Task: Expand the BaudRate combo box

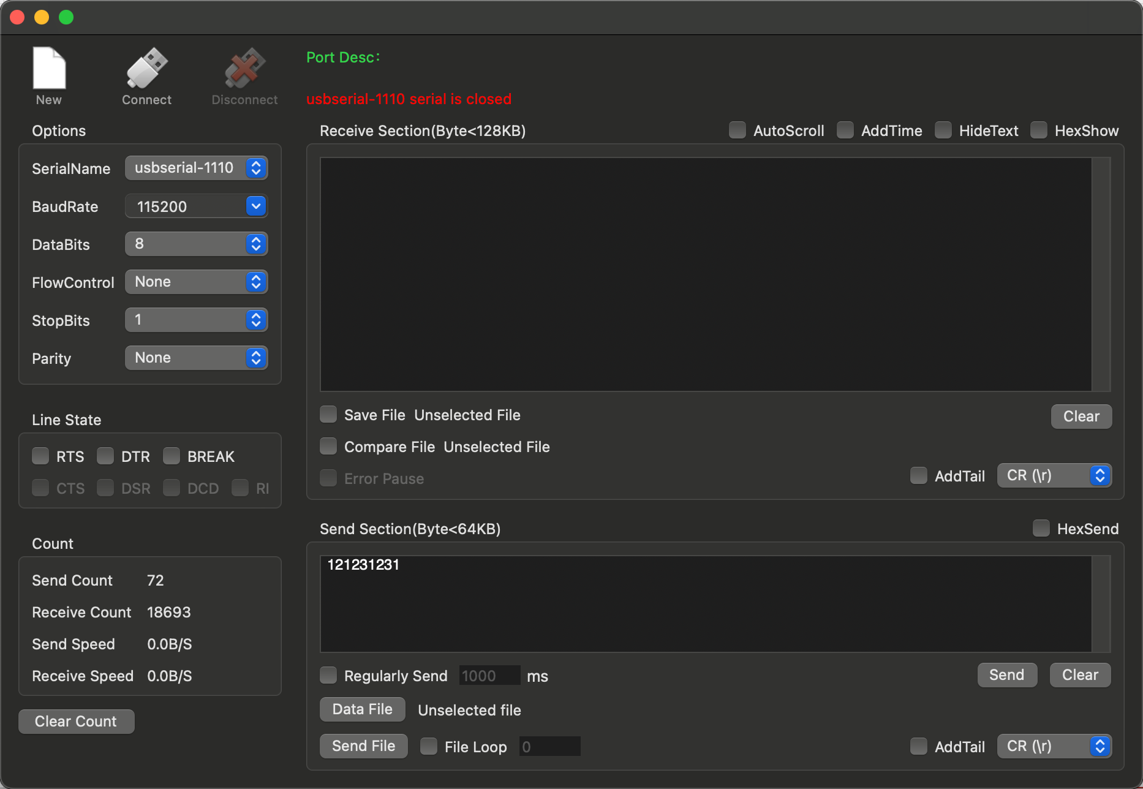Action: coord(256,206)
